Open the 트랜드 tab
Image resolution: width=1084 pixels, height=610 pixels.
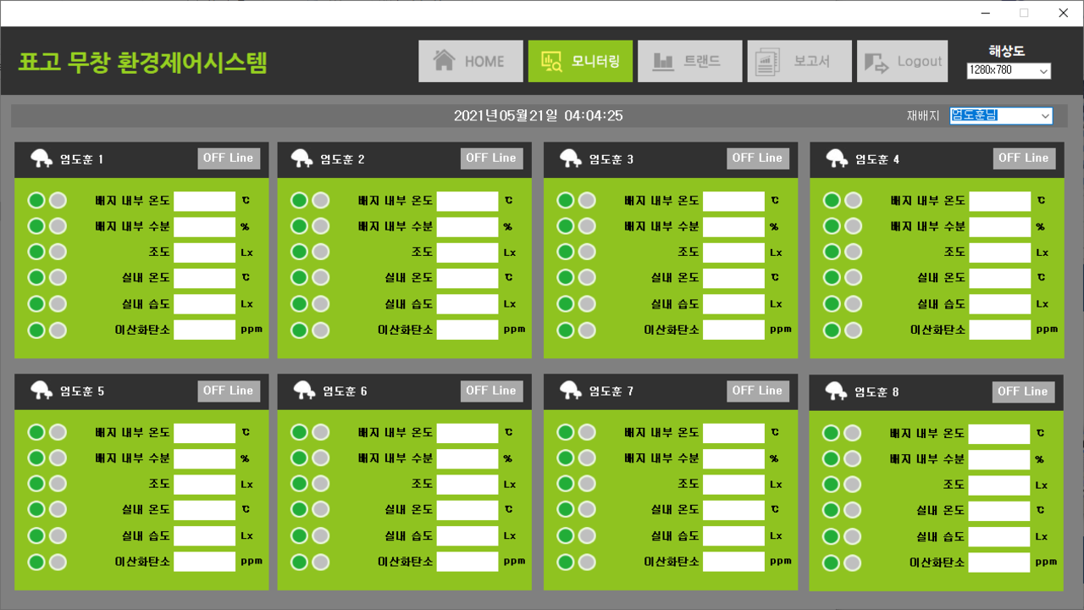[689, 61]
